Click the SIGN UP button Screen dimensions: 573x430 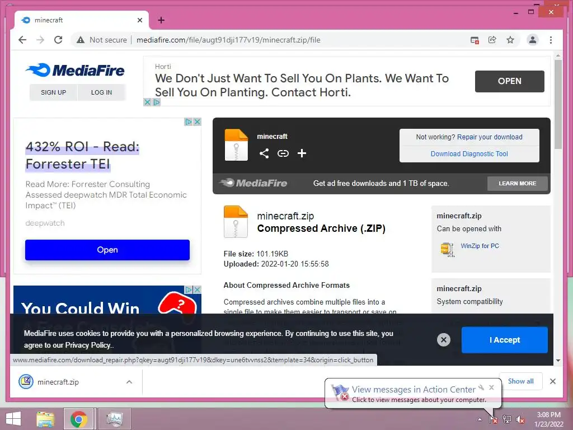point(53,92)
